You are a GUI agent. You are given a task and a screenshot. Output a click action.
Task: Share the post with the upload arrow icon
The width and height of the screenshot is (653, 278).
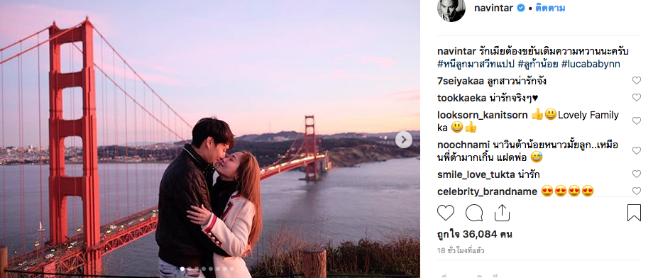click(502, 213)
